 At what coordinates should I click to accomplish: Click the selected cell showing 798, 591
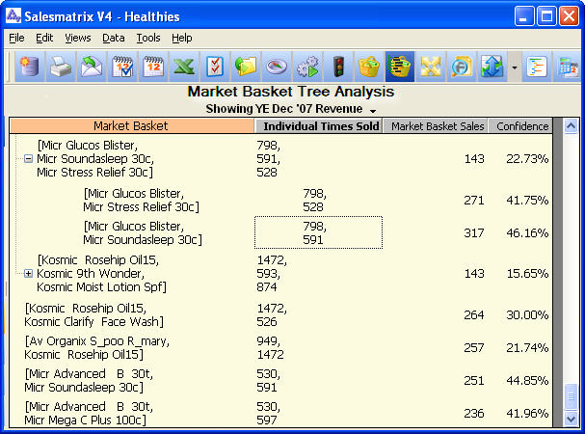[x=318, y=232]
